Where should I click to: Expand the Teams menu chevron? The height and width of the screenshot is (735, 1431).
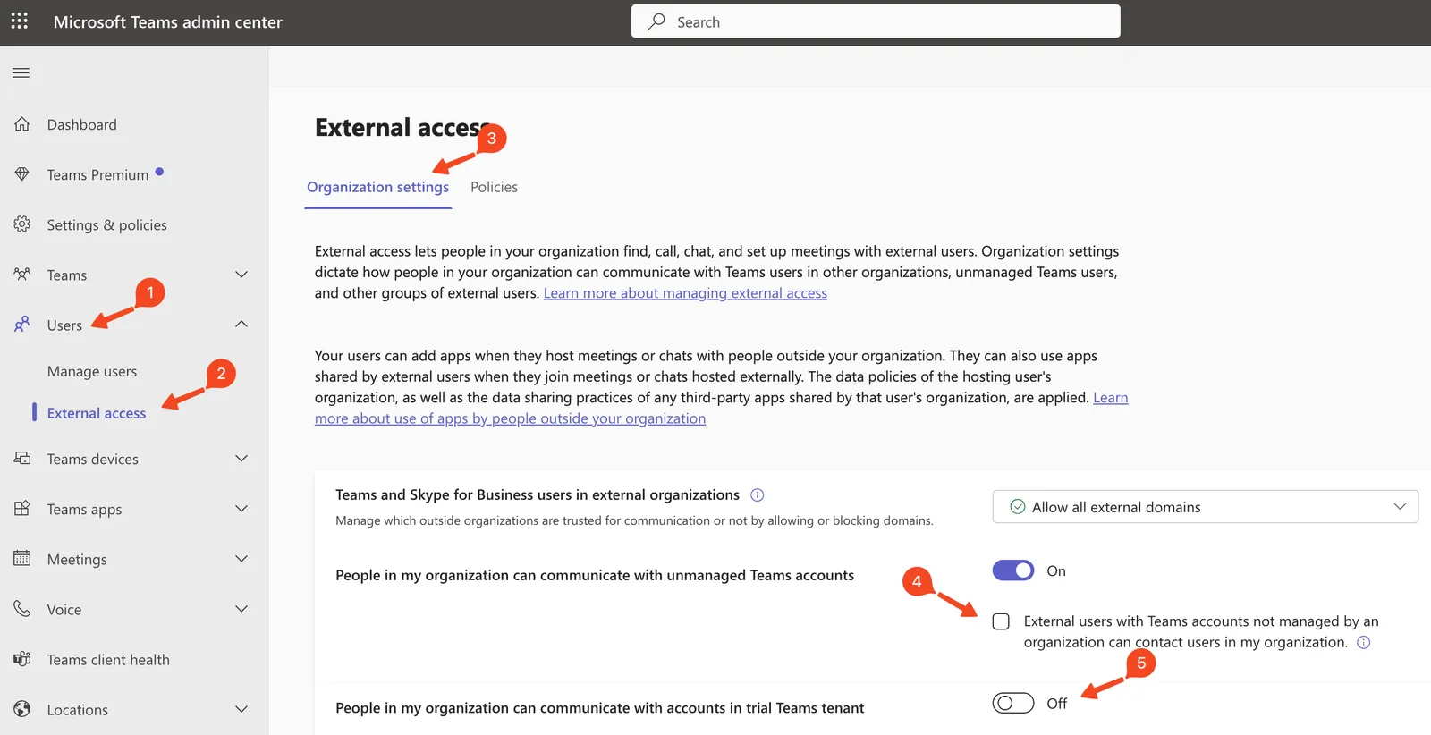point(241,275)
